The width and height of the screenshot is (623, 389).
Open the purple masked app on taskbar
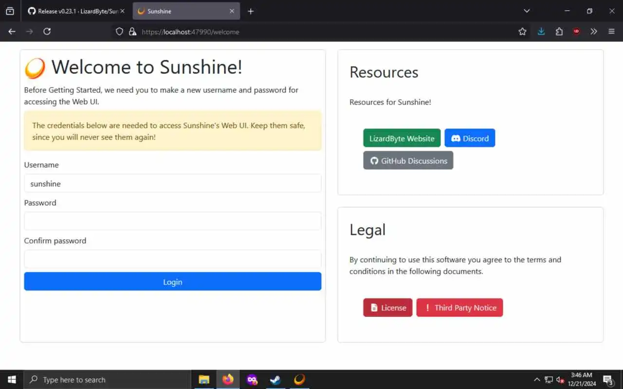(x=252, y=380)
